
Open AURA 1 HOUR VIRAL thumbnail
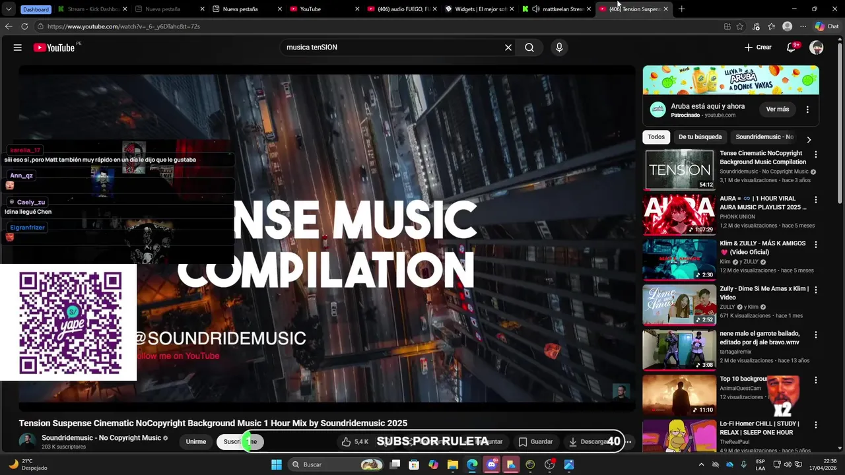click(x=679, y=214)
